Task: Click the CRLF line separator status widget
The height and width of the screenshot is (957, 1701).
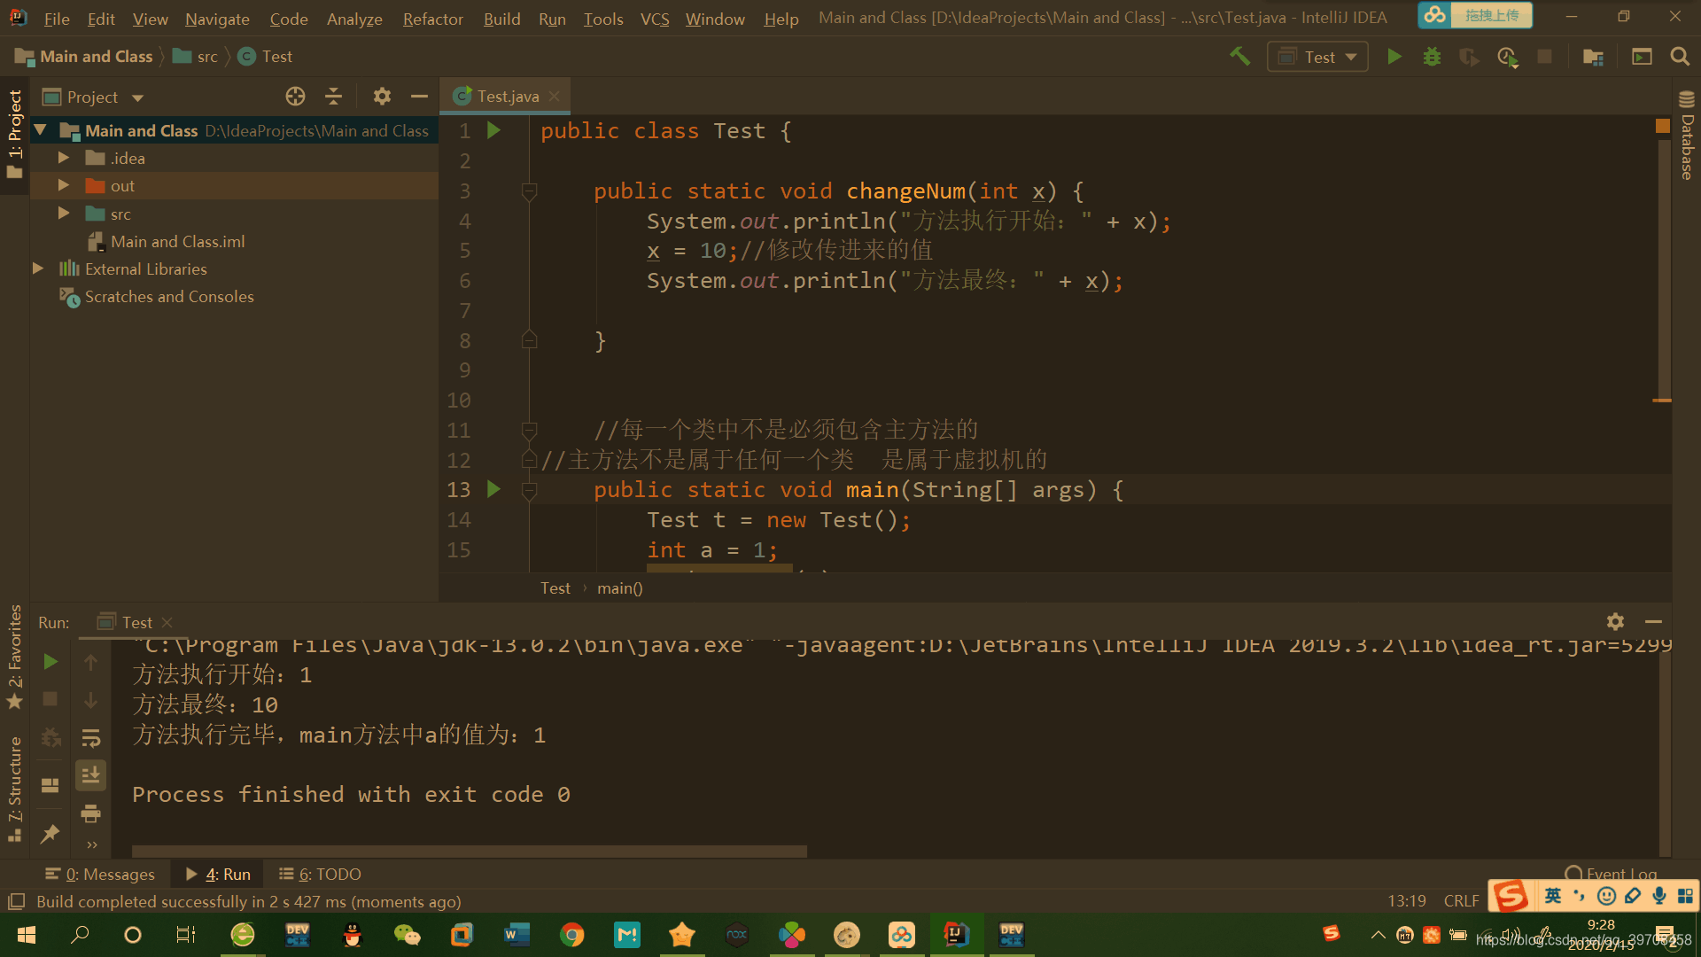Action: tap(1461, 901)
